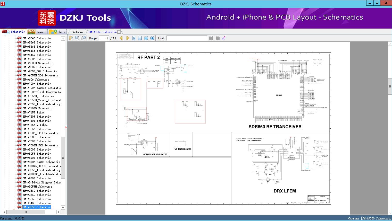Click the PDF icon beside SM-A536B Schematic
Viewport: 392px width, 221px height.
pos(19,38)
